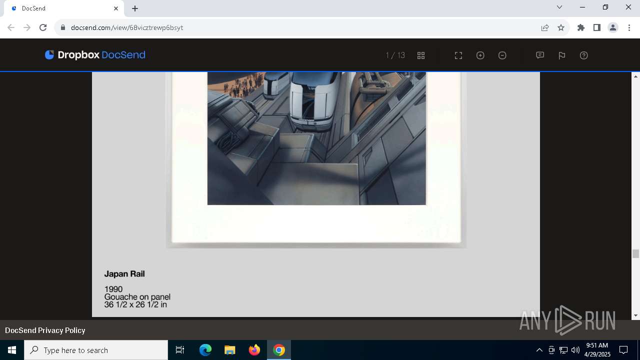
Task: Click the Dropbox DocSend logo
Action: (95, 55)
